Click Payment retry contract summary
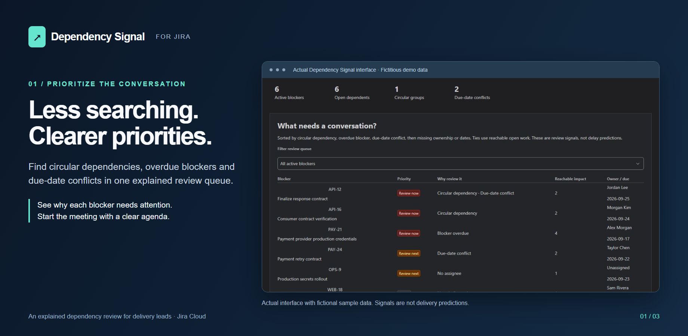Screen dimensions: 688x336 pos(299,259)
